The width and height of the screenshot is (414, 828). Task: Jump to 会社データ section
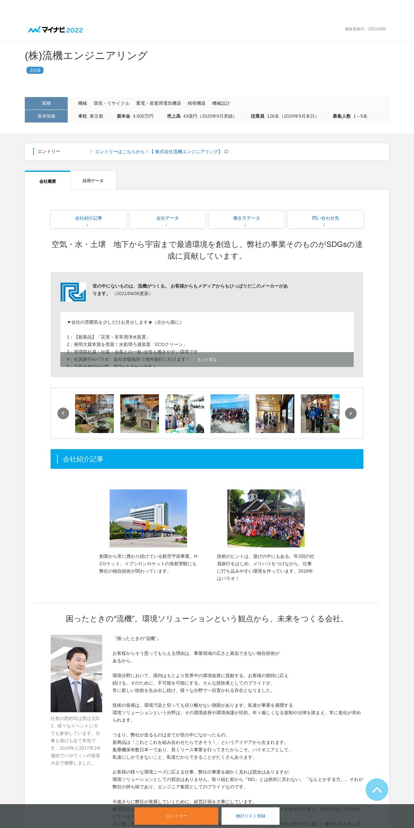pyautogui.click(x=167, y=220)
